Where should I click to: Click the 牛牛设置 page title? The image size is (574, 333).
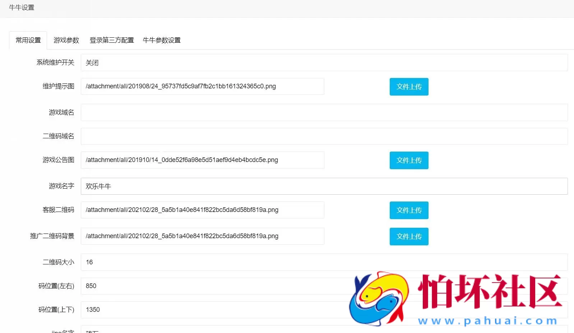point(22,8)
